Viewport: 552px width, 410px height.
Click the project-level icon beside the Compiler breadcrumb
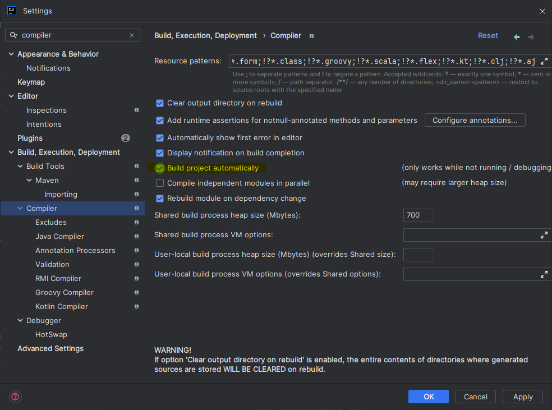point(311,36)
